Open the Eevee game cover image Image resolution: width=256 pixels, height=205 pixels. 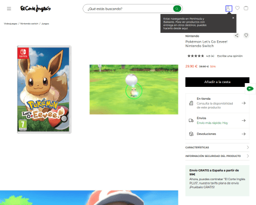pos(44,90)
